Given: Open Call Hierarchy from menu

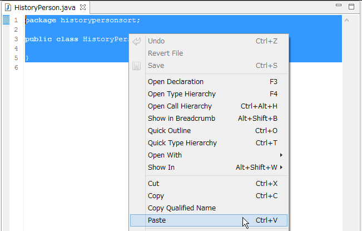Looking at the screenshot, I should (x=209, y=106).
